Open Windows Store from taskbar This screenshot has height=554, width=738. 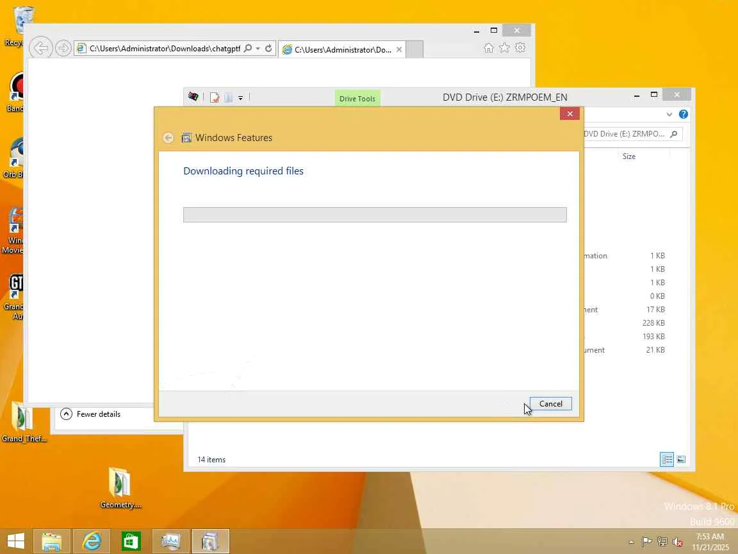(x=131, y=541)
